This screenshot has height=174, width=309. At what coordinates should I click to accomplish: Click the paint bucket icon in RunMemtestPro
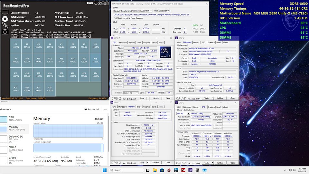pos(5,25)
